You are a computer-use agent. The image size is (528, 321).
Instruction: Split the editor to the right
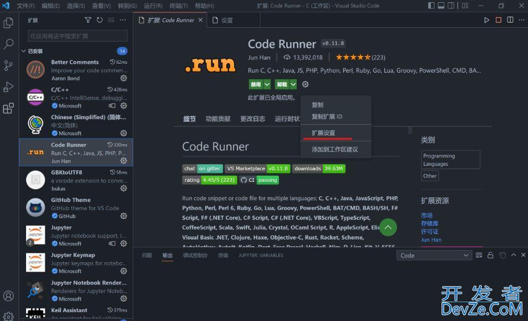(x=510, y=20)
